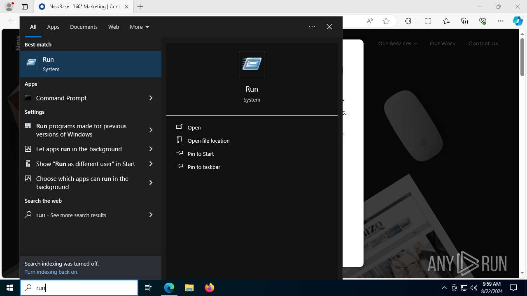Viewport: 527px width, 296px height.
Task: Open Edge tab actions menu icon
Action: [25, 7]
